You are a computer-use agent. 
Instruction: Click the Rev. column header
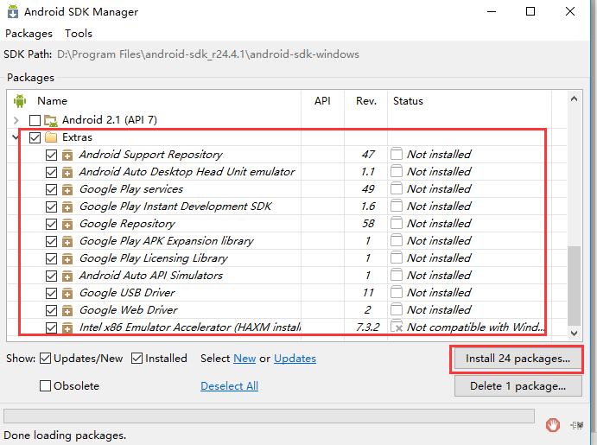[x=366, y=101]
